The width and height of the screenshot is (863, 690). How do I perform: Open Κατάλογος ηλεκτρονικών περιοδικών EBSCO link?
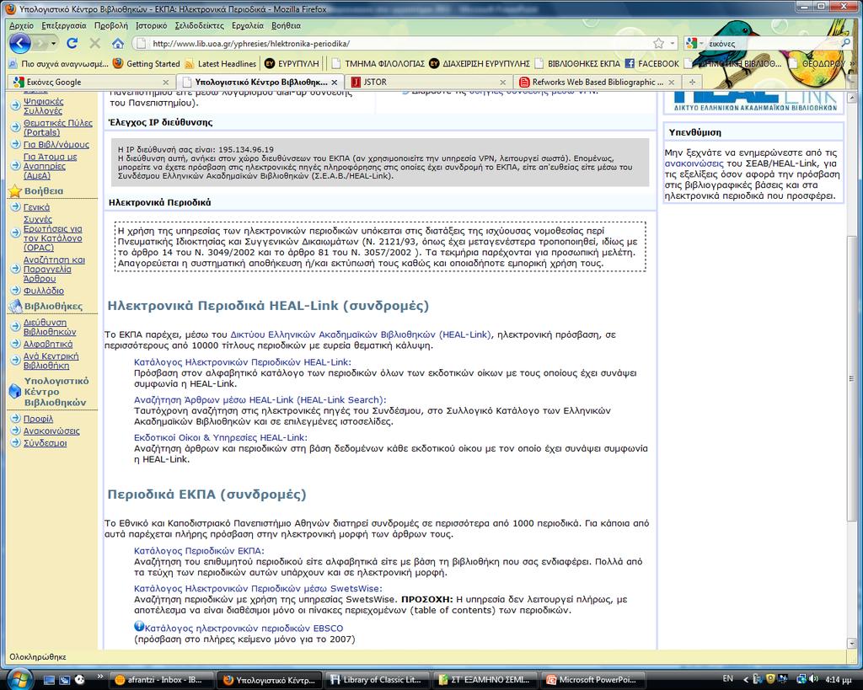coord(244,628)
